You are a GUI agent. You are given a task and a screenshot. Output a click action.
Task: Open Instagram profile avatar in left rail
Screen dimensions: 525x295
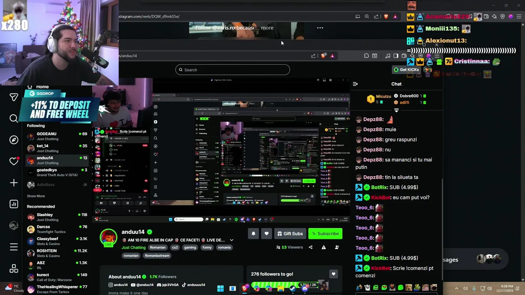[x=14, y=225]
